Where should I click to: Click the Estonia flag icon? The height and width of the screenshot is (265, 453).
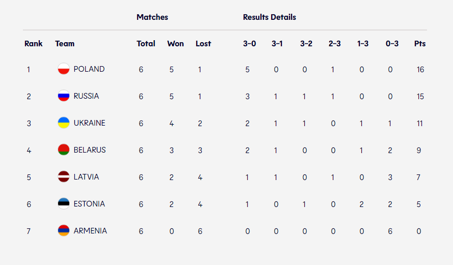pos(64,204)
